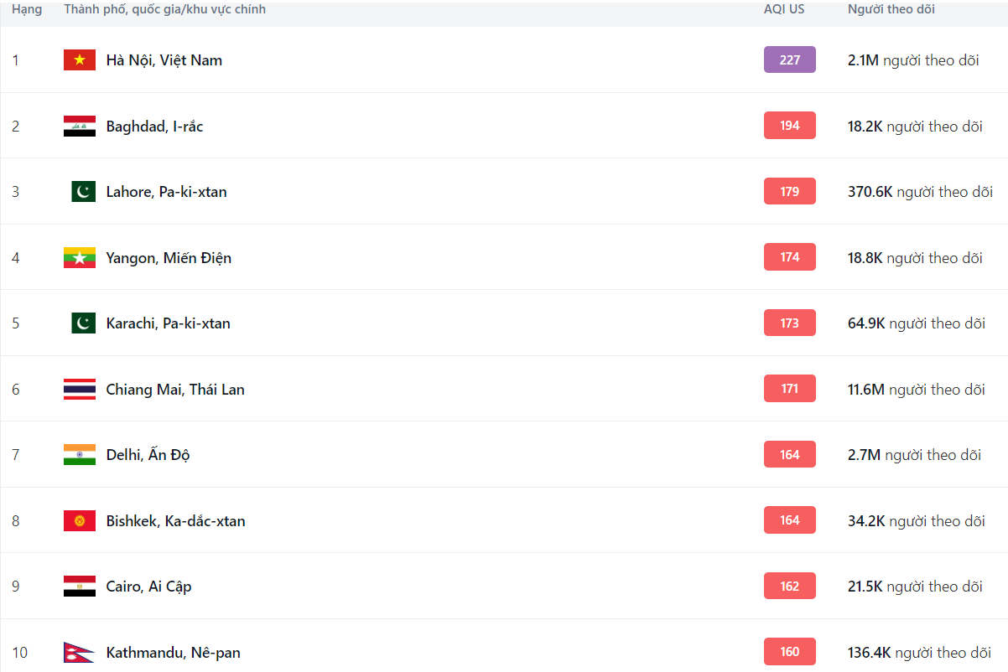Click the Hạng column header
Viewport: 1008px width, 672px height.
coord(27,9)
